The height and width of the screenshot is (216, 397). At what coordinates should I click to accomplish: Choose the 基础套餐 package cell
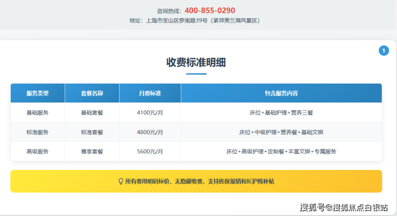point(92,113)
